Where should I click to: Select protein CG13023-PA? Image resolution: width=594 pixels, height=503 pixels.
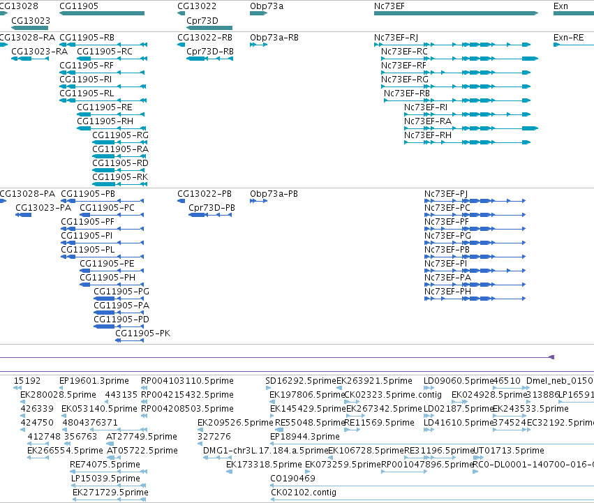(24, 215)
